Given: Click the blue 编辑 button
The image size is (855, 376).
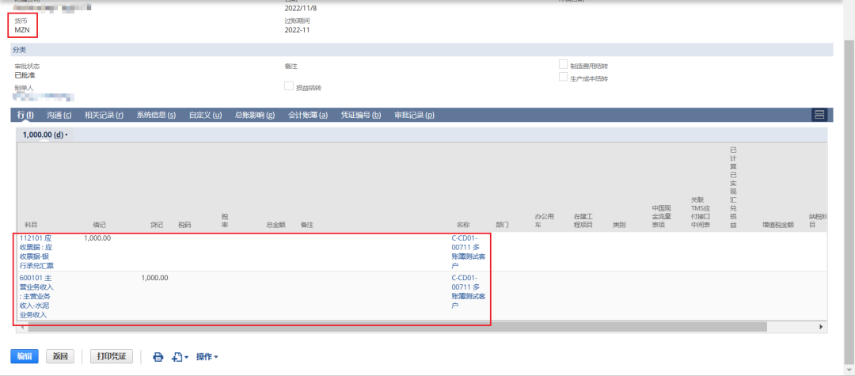Looking at the screenshot, I should (25, 356).
